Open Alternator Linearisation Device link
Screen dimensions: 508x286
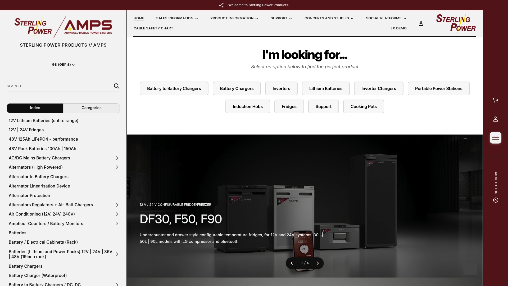(39, 186)
